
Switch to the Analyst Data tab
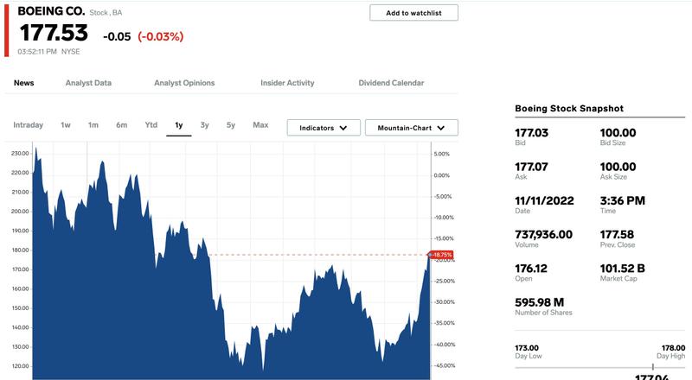(x=88, y=83)
